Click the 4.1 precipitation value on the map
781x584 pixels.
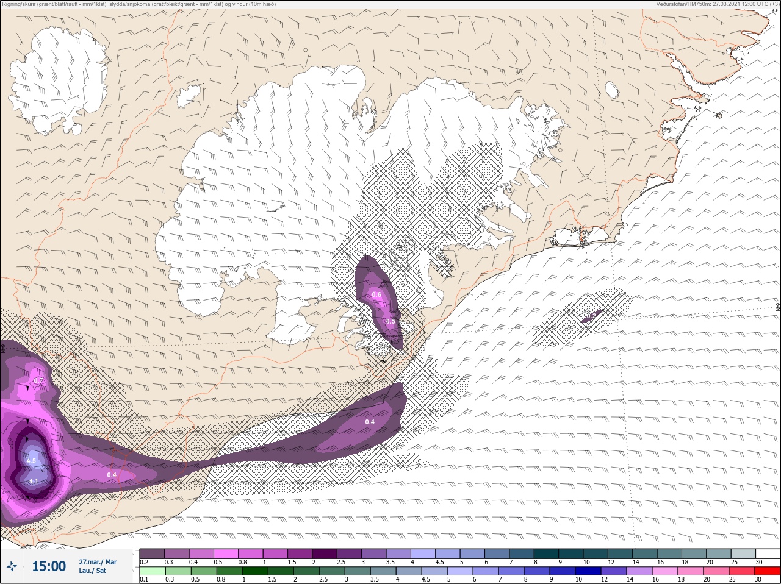tap(34, 482)
